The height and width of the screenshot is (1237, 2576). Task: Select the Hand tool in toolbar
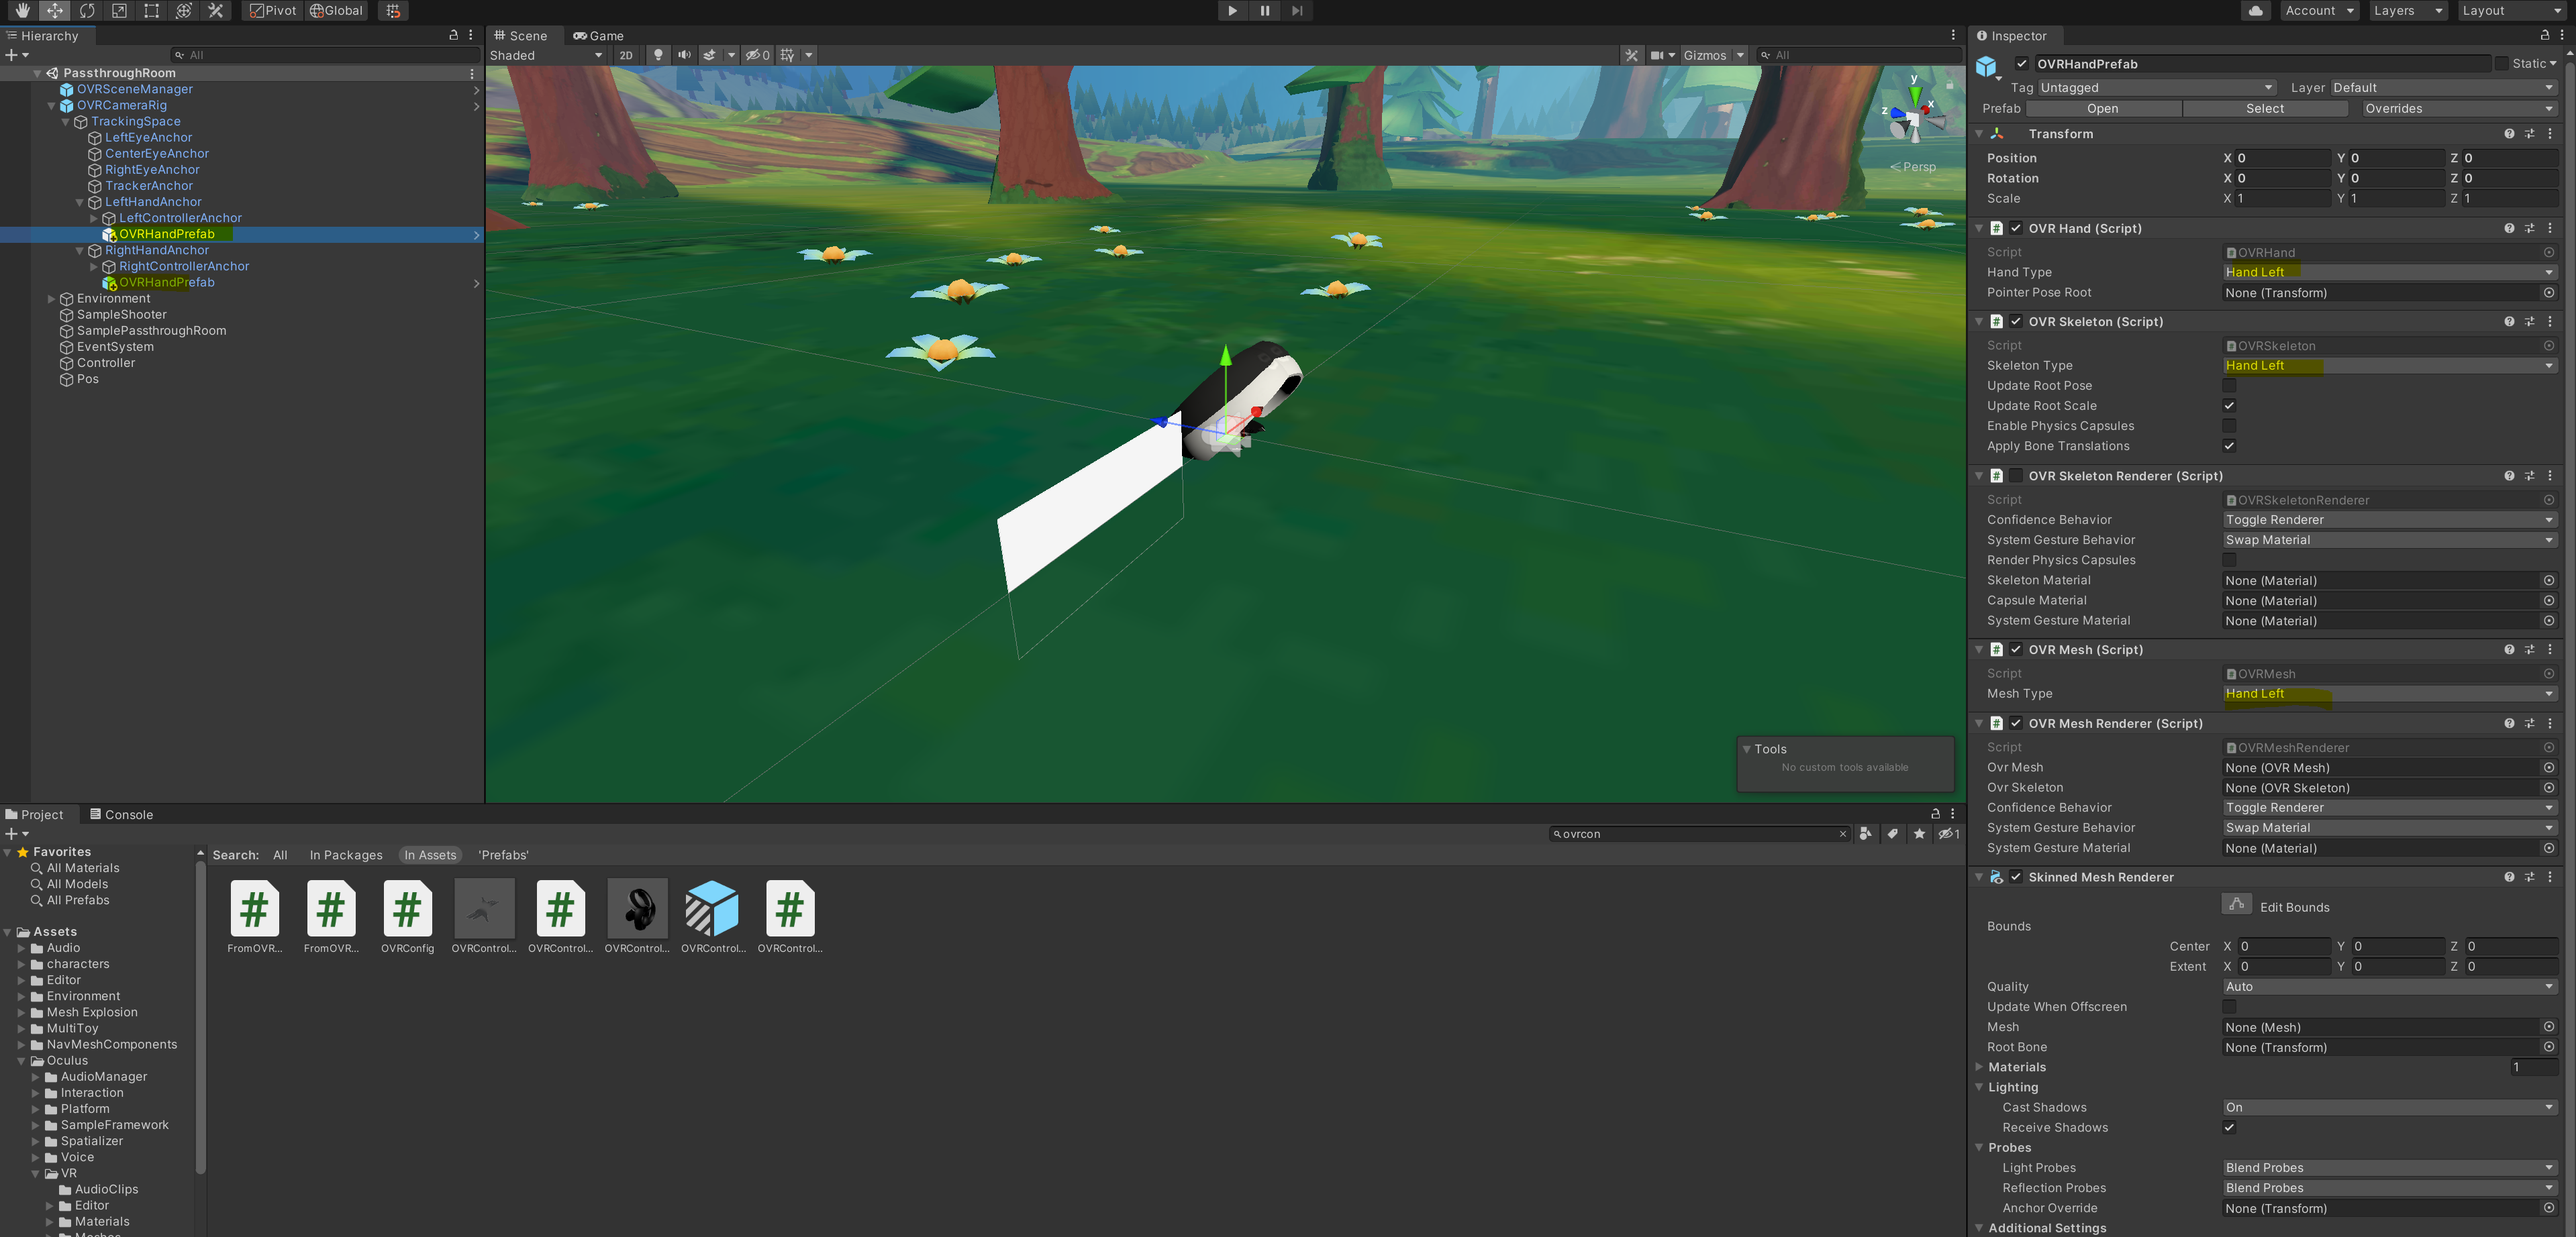22,11
